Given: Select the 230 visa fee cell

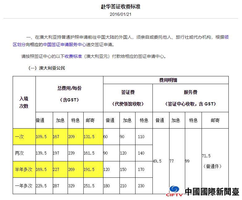Looking at the screenshot, I should point(144,186).
